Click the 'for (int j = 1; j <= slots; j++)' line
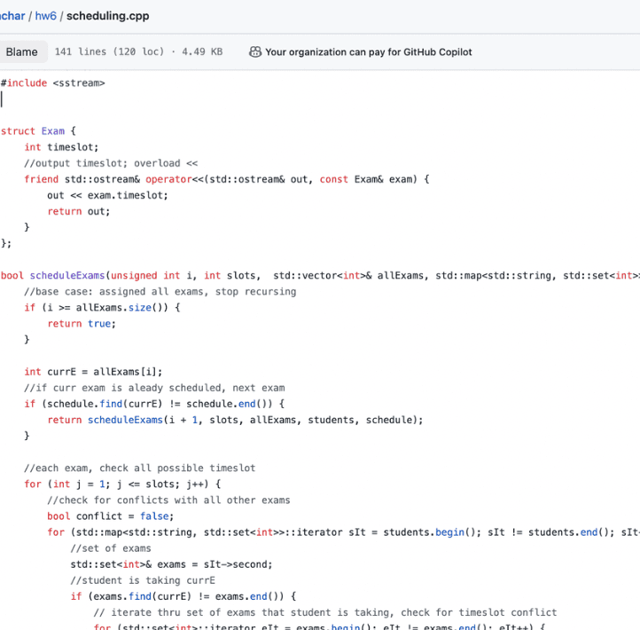640x630 pixels. 122,484
